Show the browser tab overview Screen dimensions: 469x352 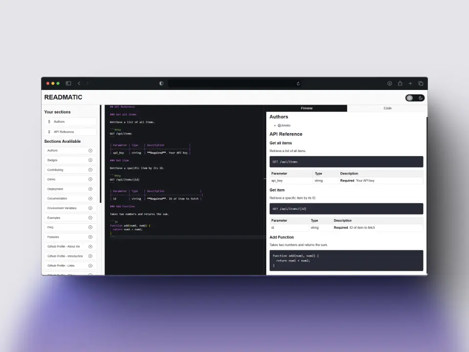click(421, 84)
